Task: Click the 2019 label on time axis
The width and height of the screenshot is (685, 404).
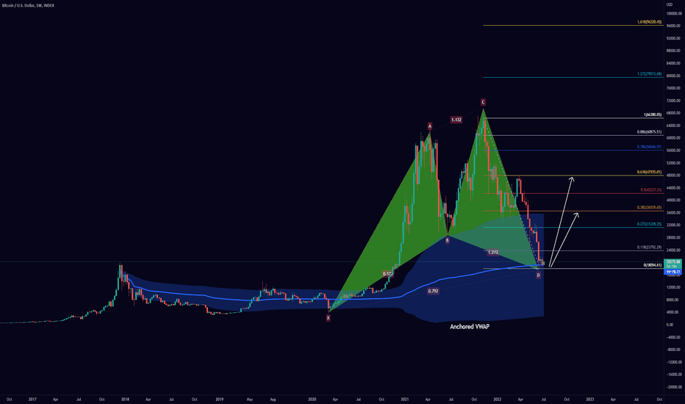Action: click(x=220, y=400)
